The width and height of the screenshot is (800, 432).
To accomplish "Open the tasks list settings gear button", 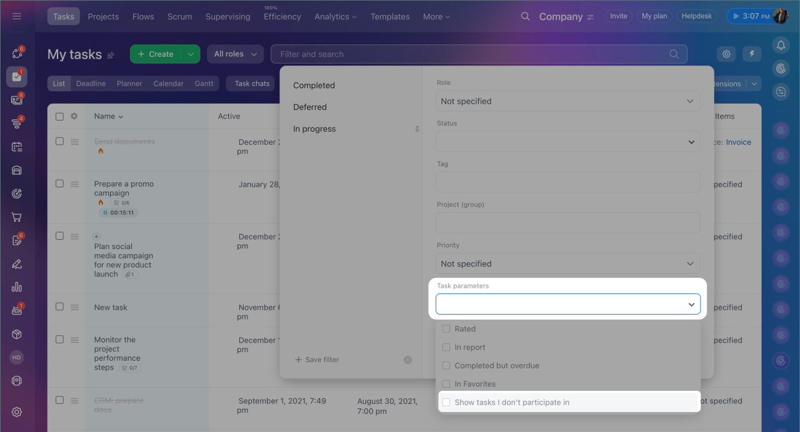I will (x=726, y=54).
